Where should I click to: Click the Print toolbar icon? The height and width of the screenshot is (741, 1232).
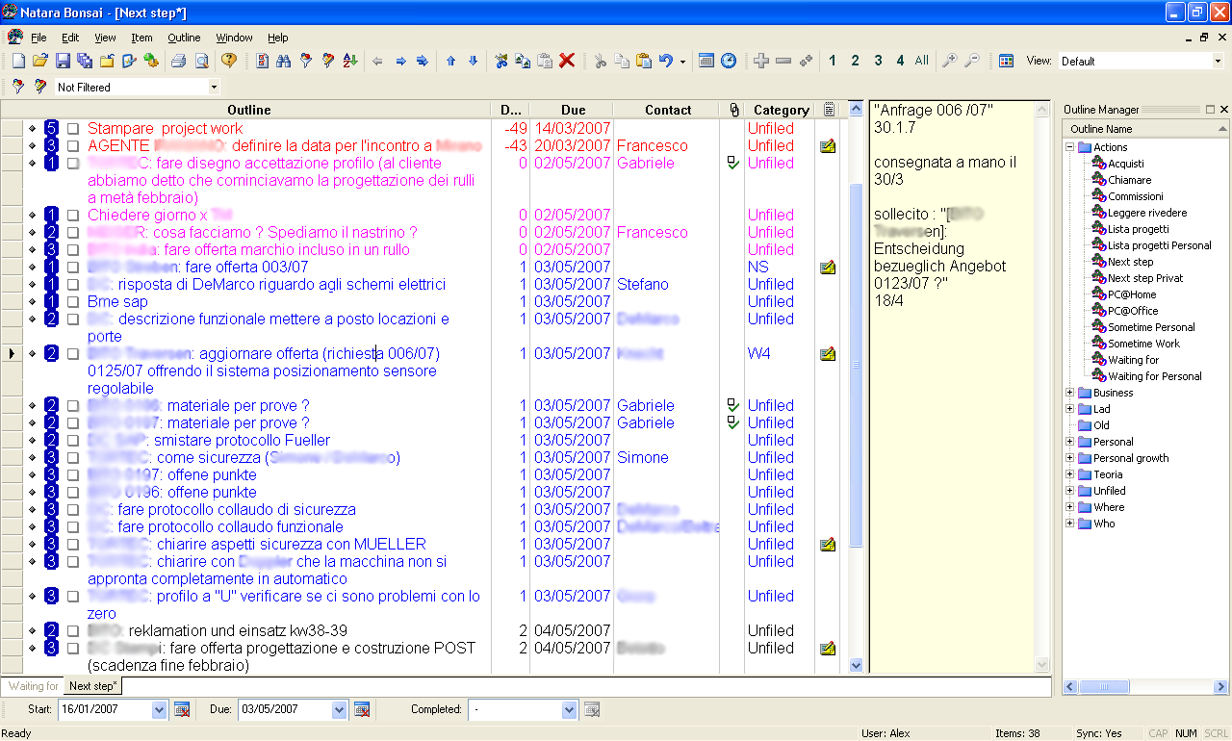(x=178, y=61)
